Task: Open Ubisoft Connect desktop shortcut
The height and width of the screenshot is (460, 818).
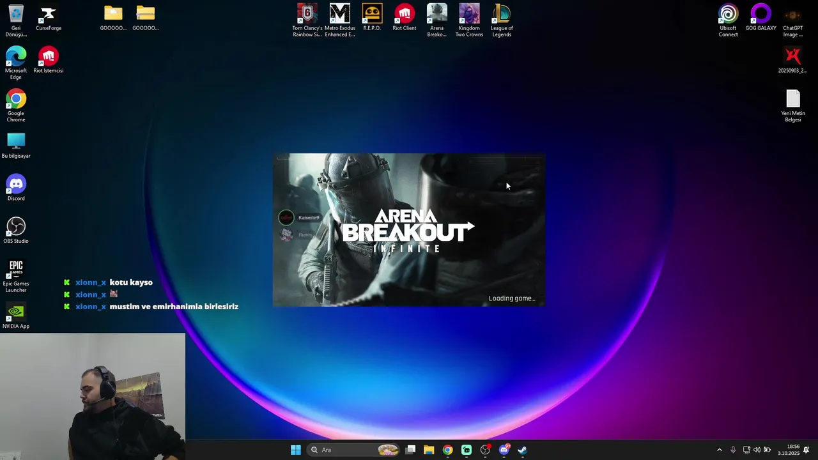Action: 729,20
